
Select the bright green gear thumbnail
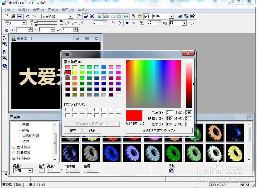(x=173, y=153)
